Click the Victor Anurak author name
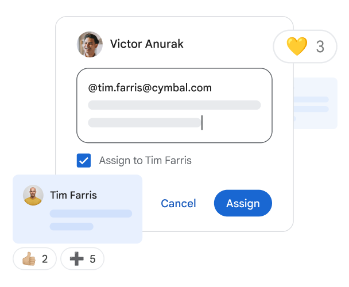349x287 pixels. point(147,44)
